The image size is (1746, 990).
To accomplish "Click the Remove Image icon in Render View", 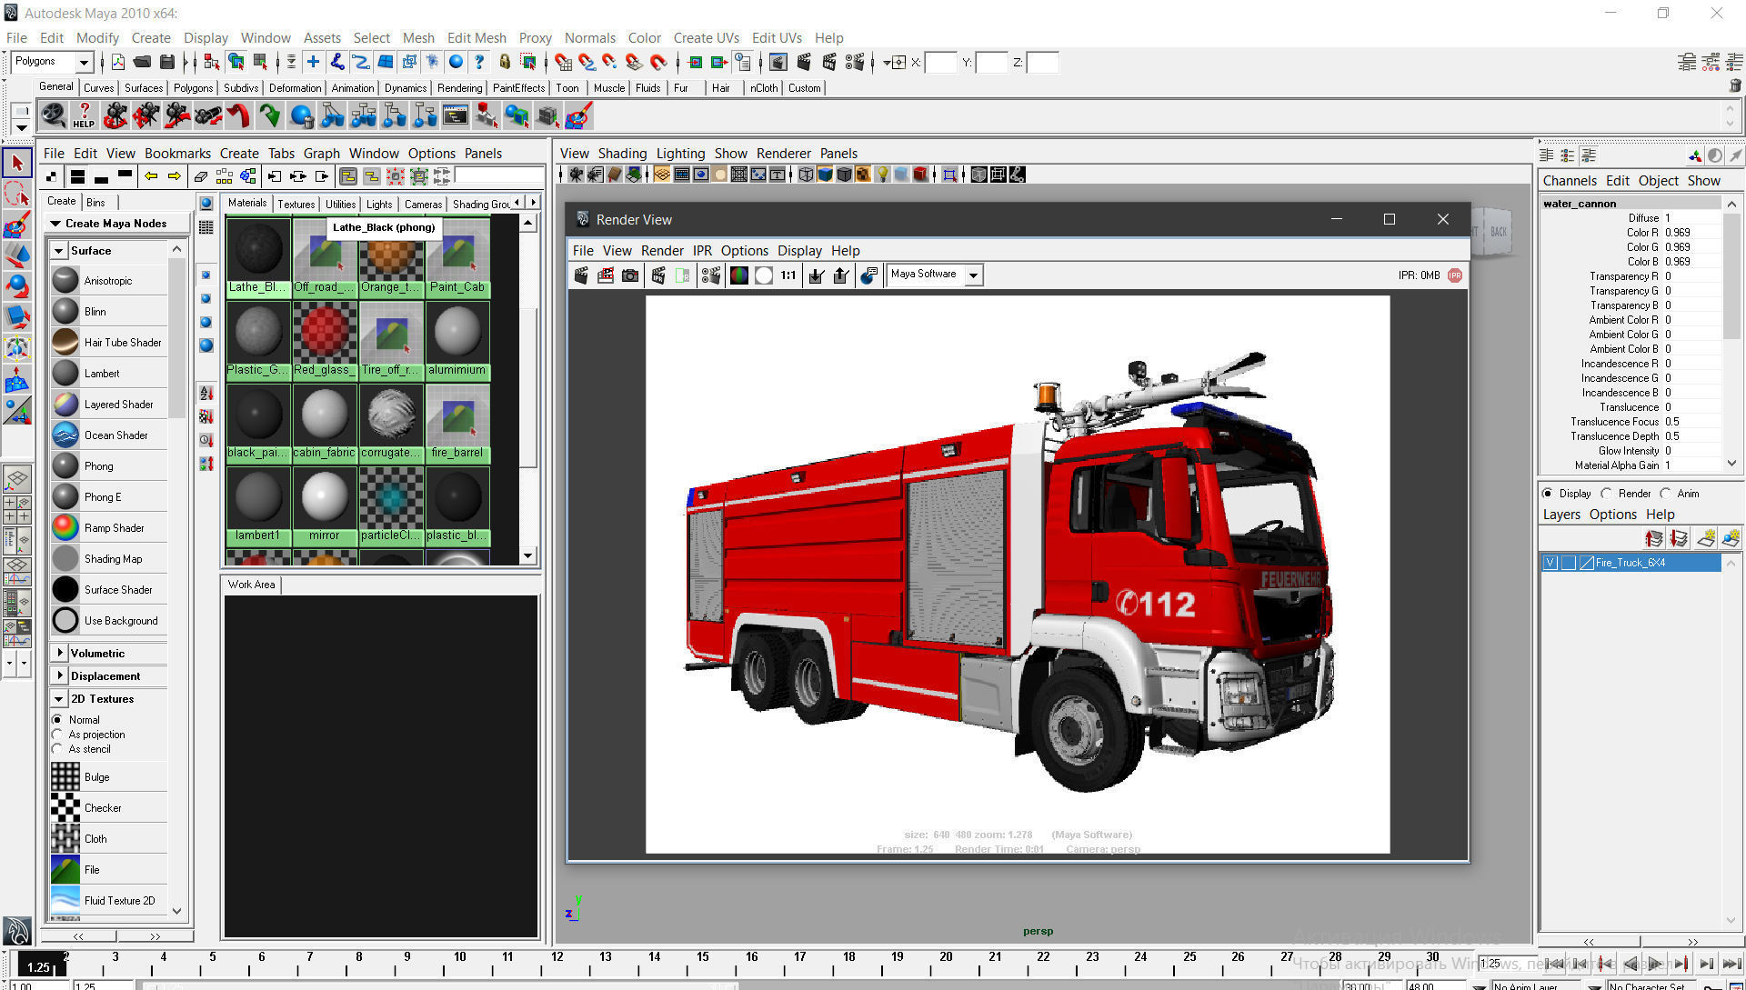I will (841, 275).
